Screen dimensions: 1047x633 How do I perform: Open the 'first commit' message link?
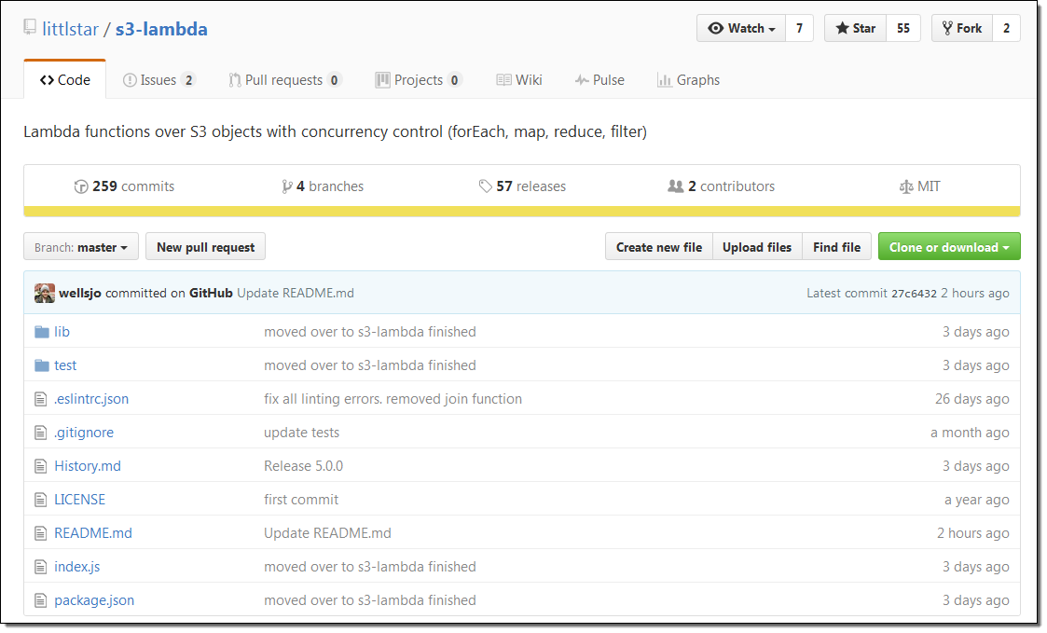301,500
